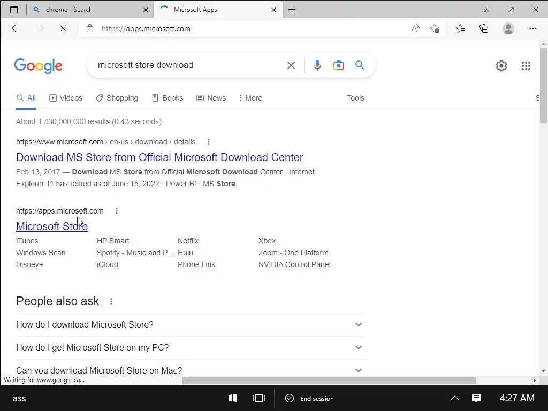Click the horizontal page scrollbar thumb

point(329,380)
